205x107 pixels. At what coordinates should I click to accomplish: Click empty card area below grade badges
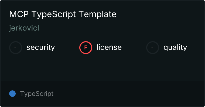pyautogui.click(x=102, y=67)
